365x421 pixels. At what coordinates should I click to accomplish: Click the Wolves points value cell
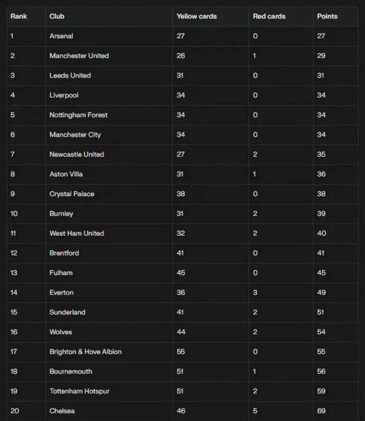click(321, 332)
